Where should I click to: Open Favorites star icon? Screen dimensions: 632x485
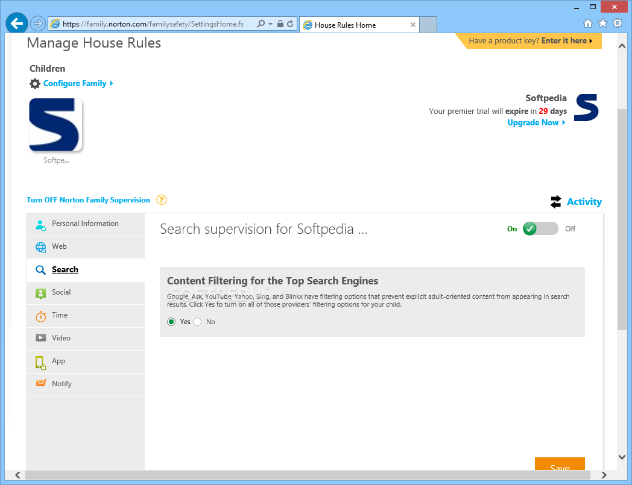point(602,23)
